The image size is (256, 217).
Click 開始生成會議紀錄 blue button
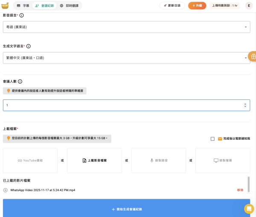127,208
